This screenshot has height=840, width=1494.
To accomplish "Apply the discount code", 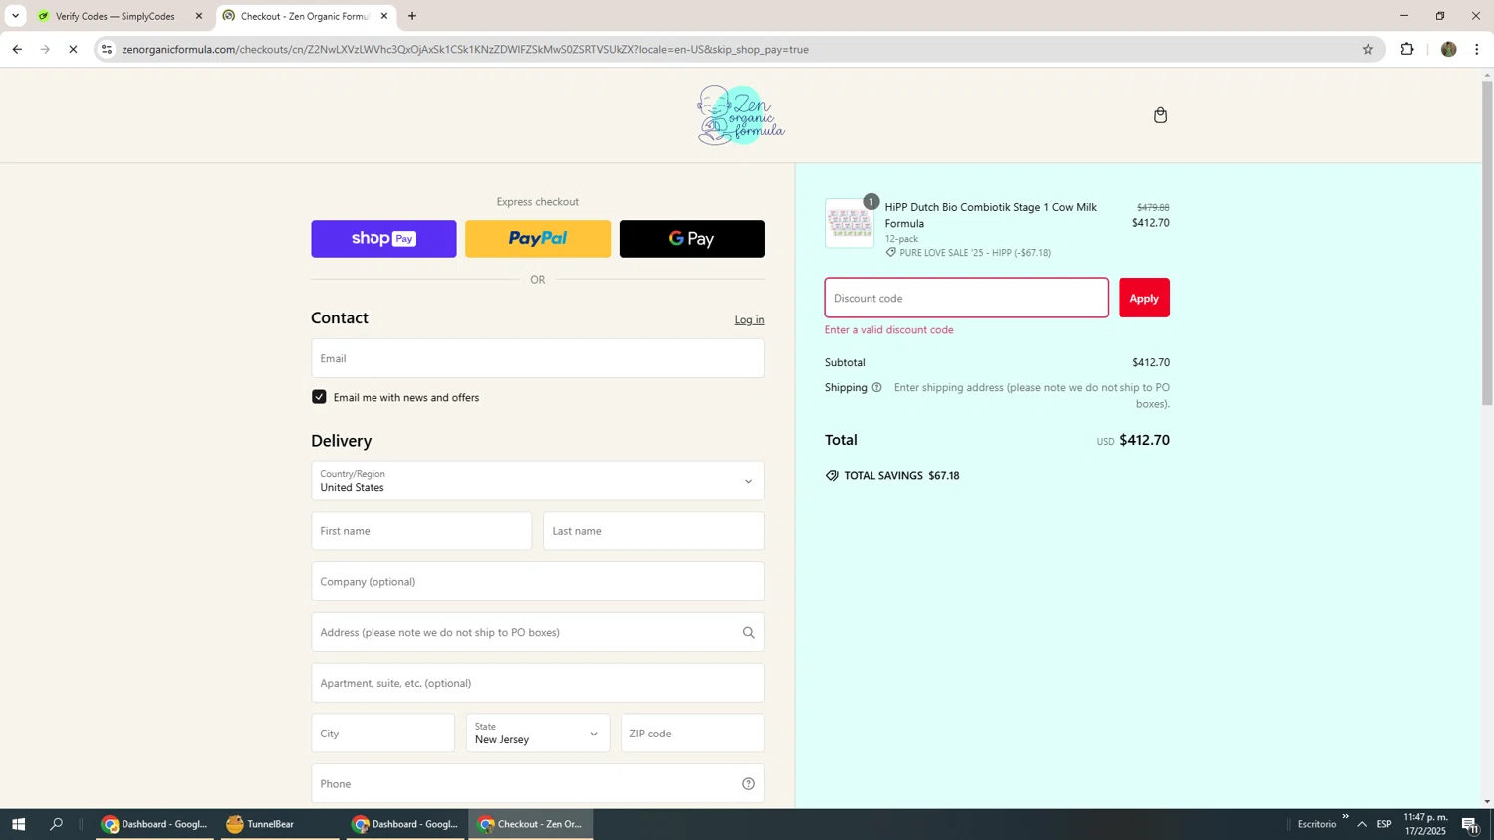I will (1144, 298).
